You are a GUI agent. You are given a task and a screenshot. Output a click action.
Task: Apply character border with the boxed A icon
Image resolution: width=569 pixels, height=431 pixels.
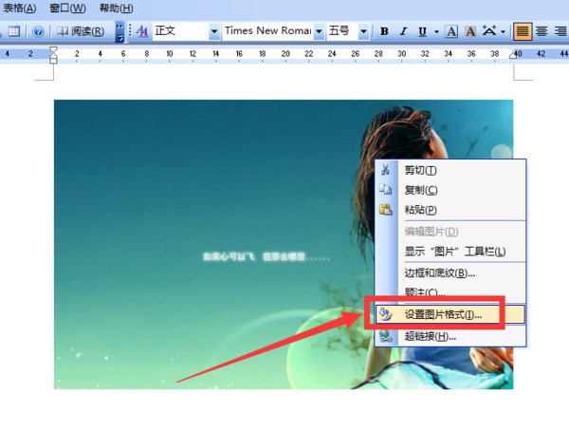[x=451, y=31]
